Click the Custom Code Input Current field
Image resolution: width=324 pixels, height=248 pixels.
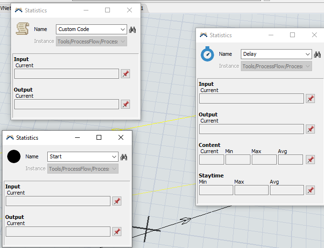point(66,74)
